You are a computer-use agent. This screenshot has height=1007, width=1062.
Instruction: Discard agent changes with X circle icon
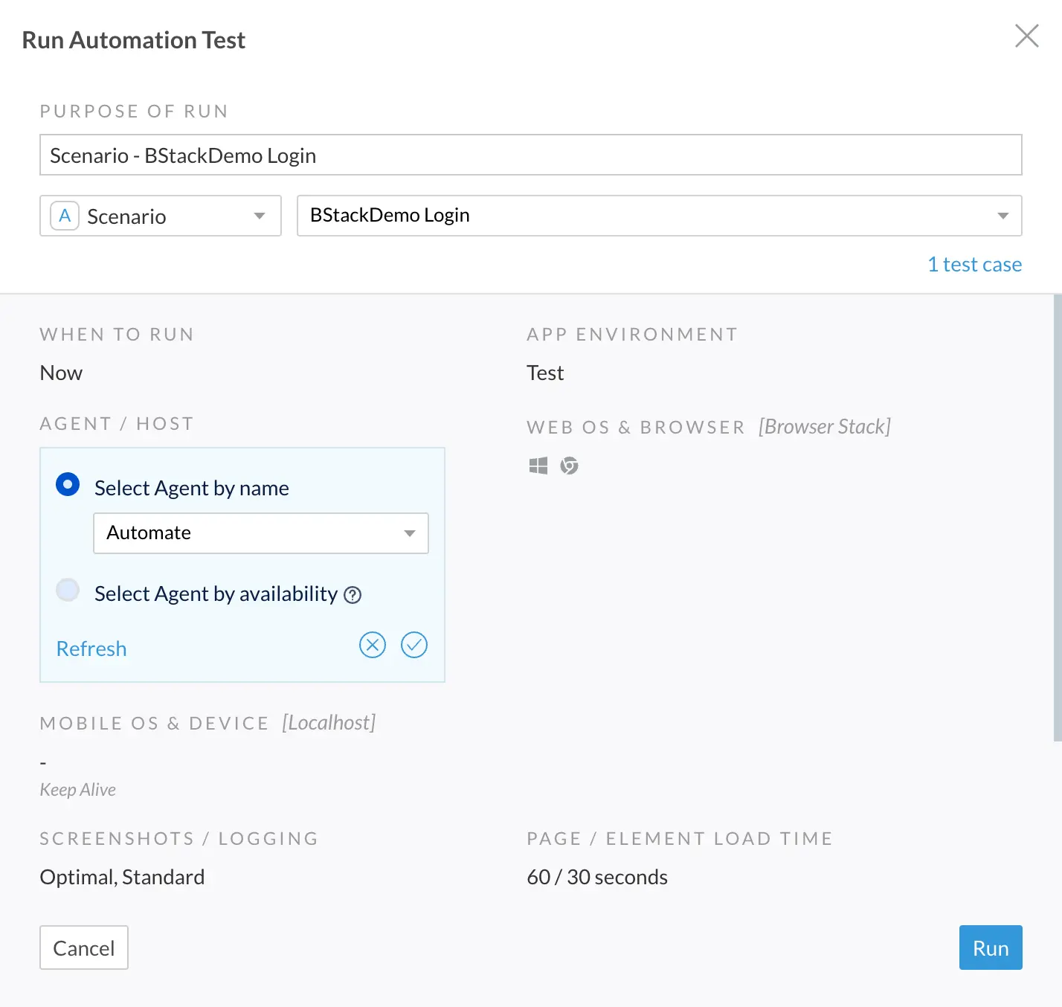pyautogui.click(x=372, y=645)
